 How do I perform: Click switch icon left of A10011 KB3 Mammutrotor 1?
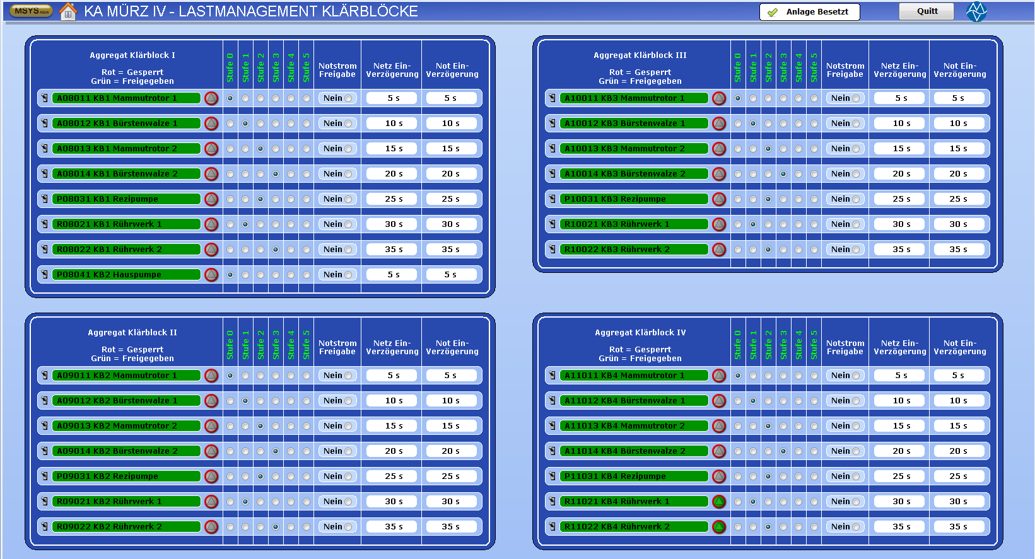point(553,98)
